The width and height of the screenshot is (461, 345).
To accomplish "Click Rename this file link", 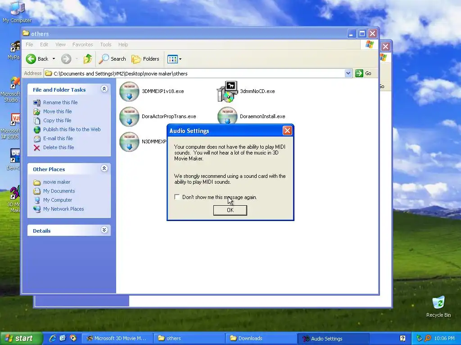I will (60, 102).
